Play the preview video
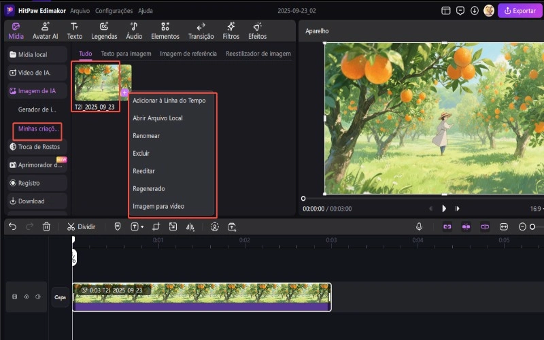 (444, 209)
